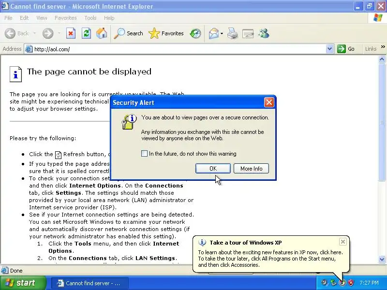Open the Help menu

109,18
